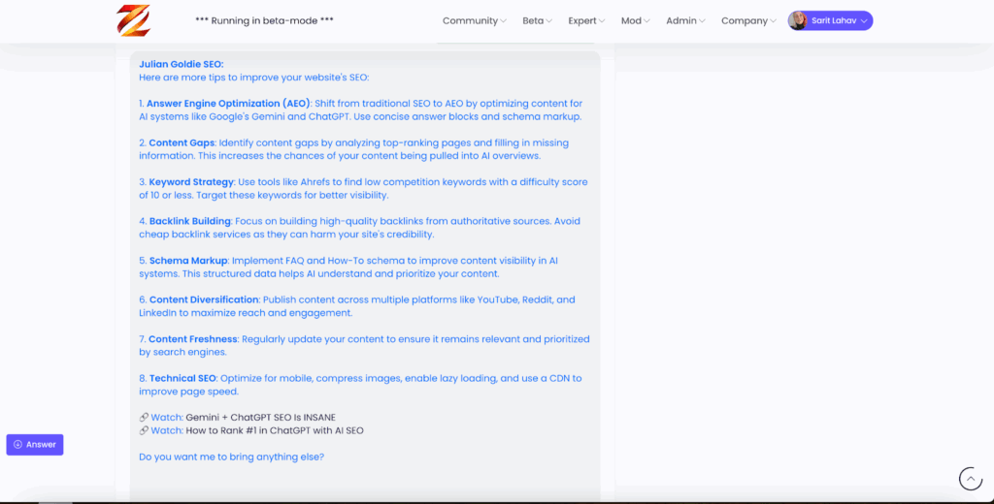
Task: Follow the first Watch link
Action: coord(166,417)
